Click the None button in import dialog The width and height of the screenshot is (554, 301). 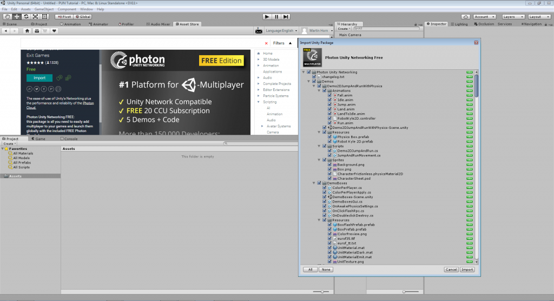[x=326, y=270]
